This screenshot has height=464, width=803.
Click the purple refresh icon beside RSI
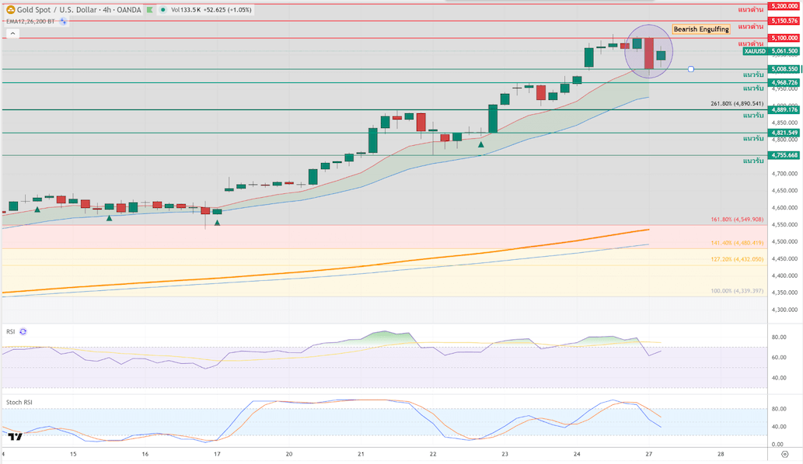pos(23,331)
